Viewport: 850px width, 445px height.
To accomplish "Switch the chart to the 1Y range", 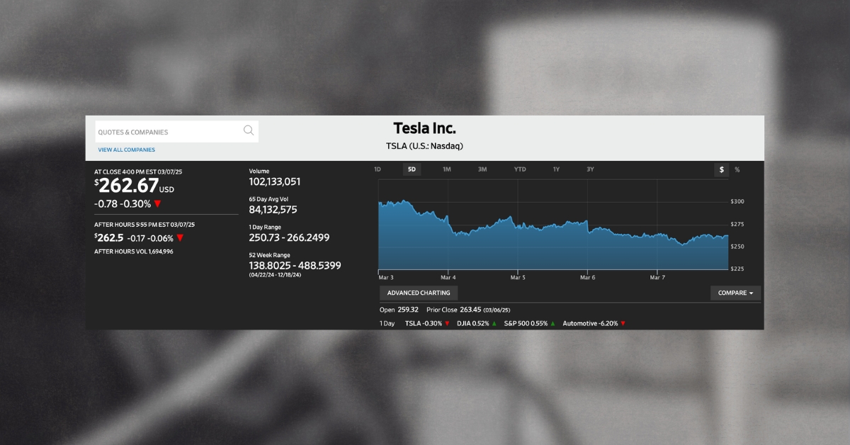I will (556, 169).
